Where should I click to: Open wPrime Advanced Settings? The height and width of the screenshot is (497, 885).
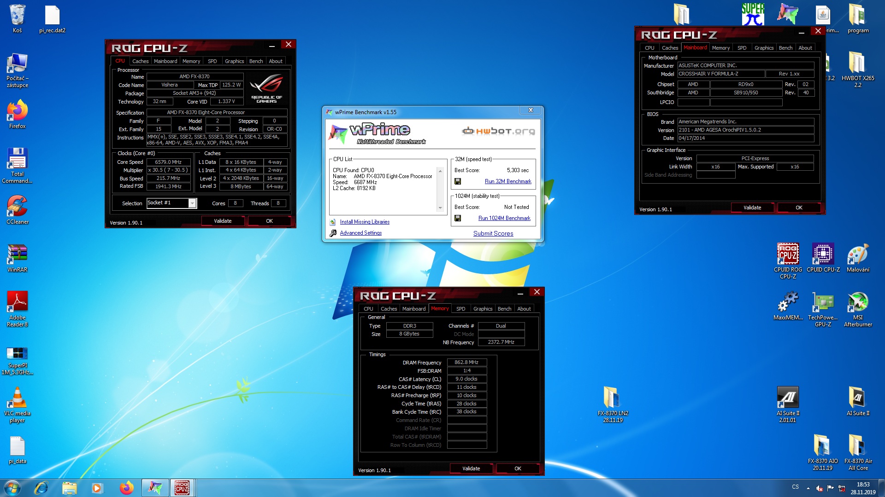tap(361, 233)
